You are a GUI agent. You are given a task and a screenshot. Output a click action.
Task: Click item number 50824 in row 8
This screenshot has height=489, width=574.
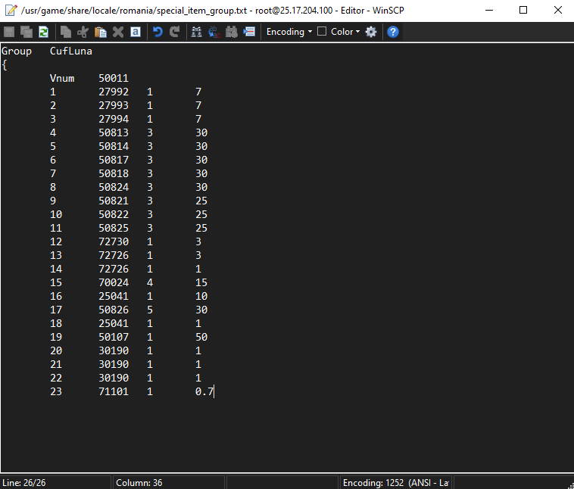coord(114,188)
